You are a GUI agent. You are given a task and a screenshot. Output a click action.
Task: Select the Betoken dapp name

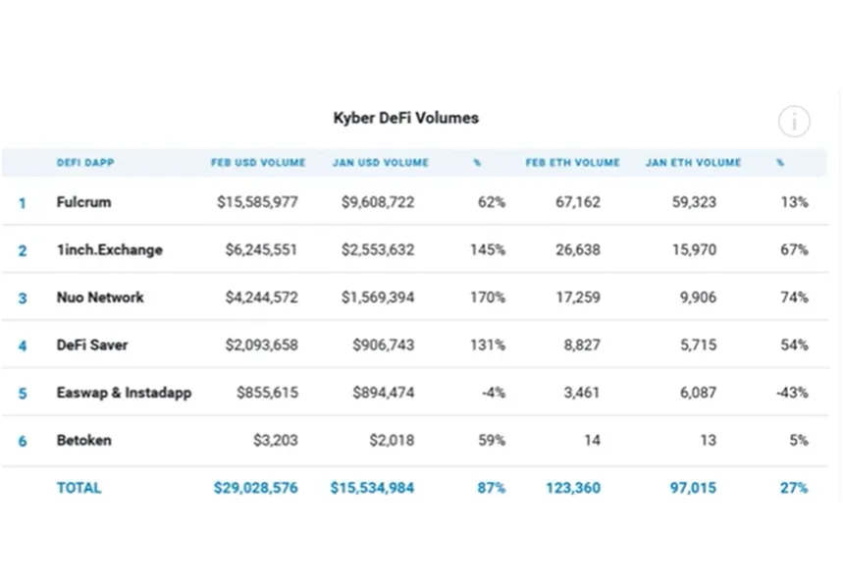(x=83, y=440)
